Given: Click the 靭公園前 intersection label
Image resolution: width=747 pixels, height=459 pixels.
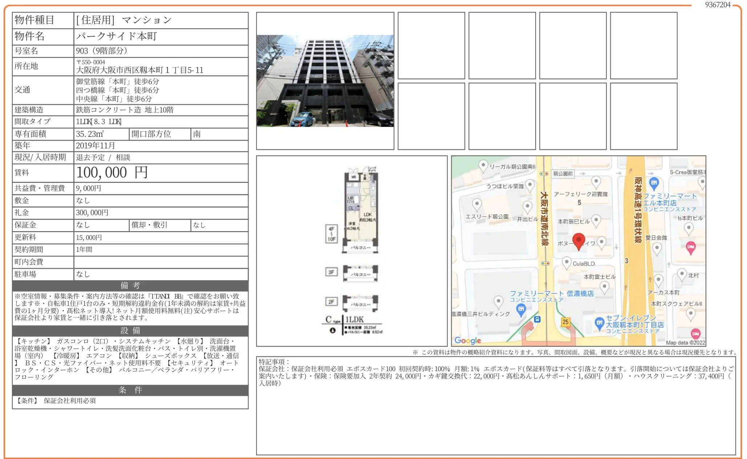Looking at the screenshot, I should [x=563, y=174].
